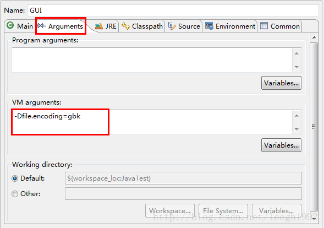Click VM arguments scroll down arrow
324x228 pixels.
tap(296, 129)
